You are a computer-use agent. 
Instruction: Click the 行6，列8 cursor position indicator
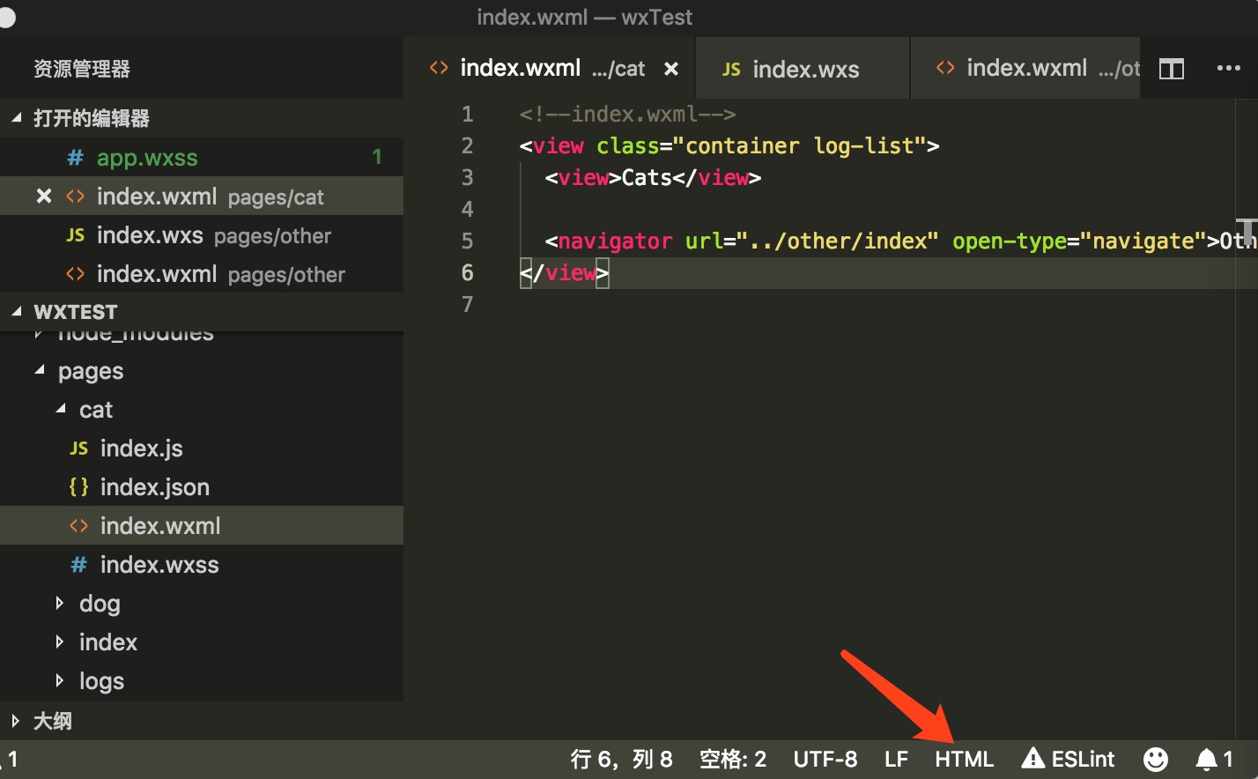tap(621, 758)
